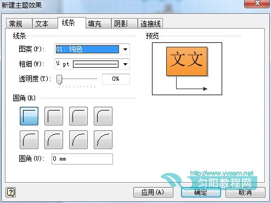Click the 01: 纯色 pattern combo box
This screenshot has height=203, width=271.
[92, 49]
